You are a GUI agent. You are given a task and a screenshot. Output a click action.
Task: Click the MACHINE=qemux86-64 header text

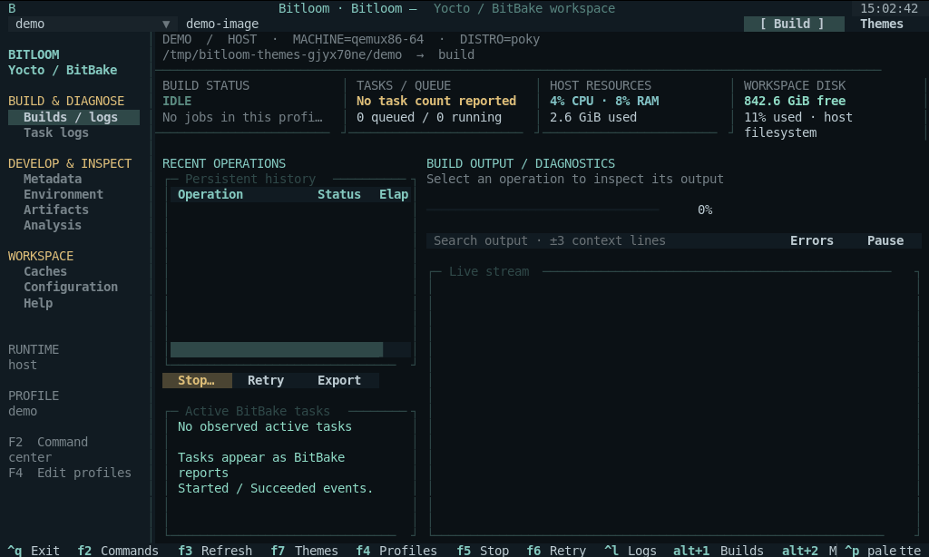click(357, 39)
